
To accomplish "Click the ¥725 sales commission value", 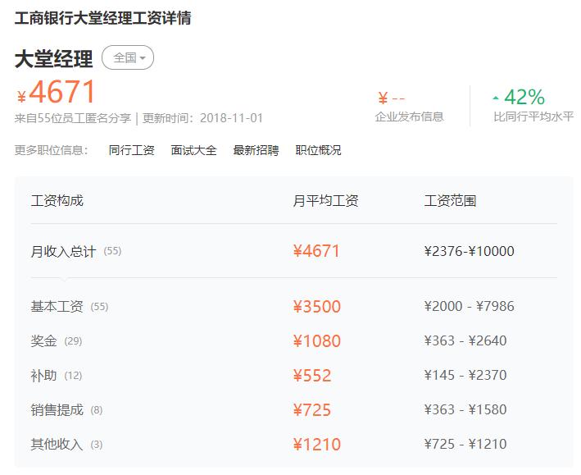I will tap(312, 410).
